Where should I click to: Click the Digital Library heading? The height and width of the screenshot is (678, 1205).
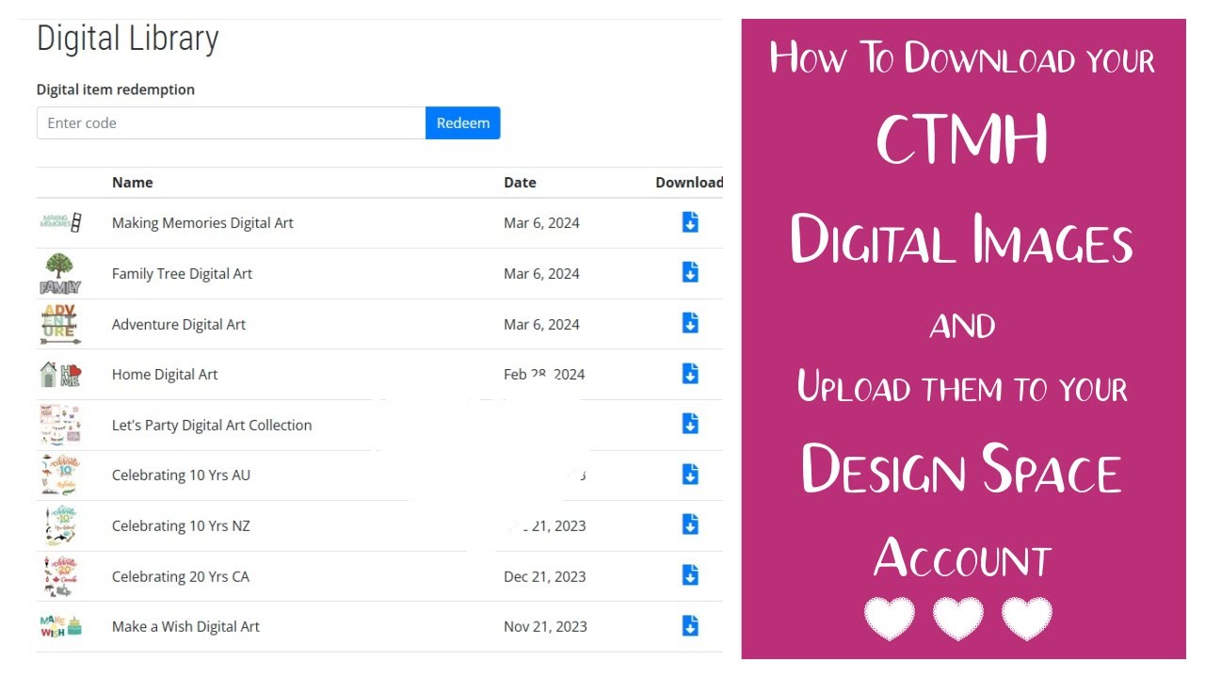128,40
